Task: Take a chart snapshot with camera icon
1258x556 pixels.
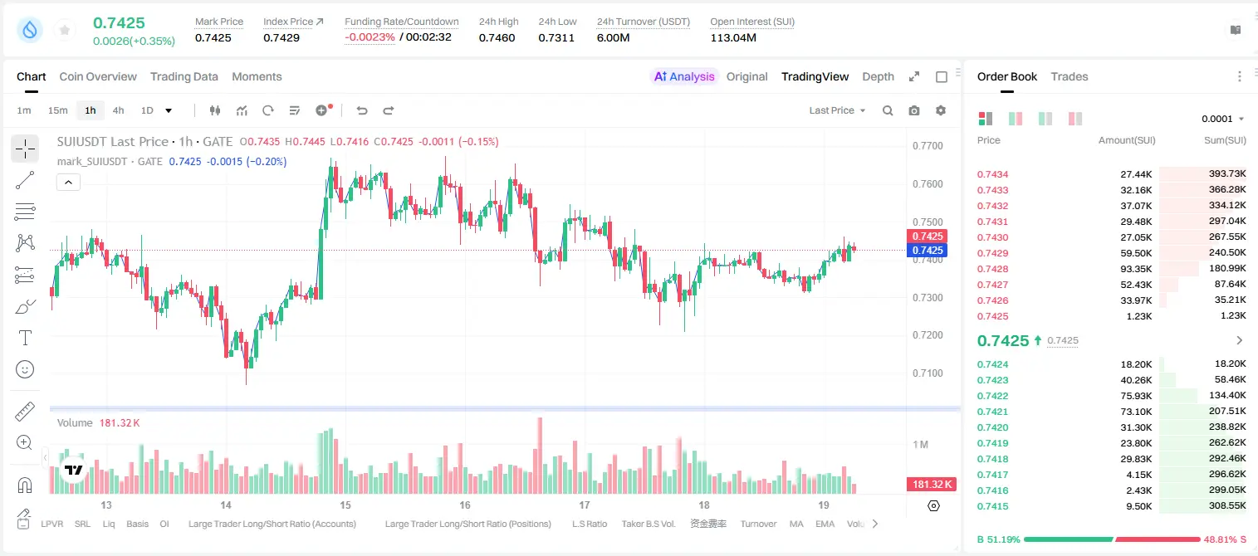Action: tap(914, 110)
